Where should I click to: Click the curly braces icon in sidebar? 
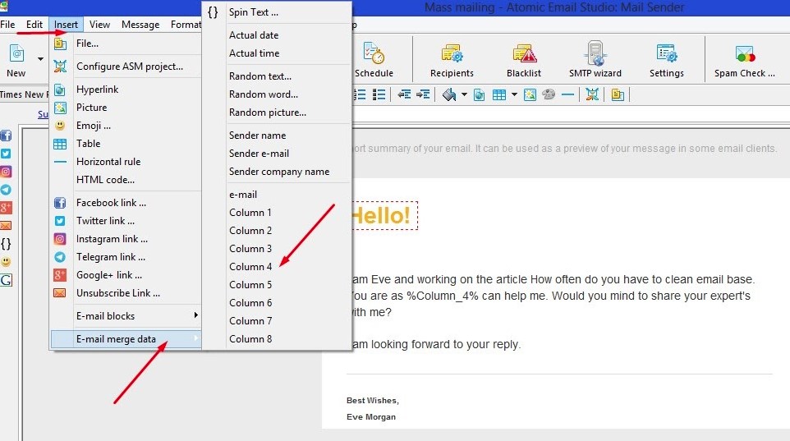click(x=6, y=244)
